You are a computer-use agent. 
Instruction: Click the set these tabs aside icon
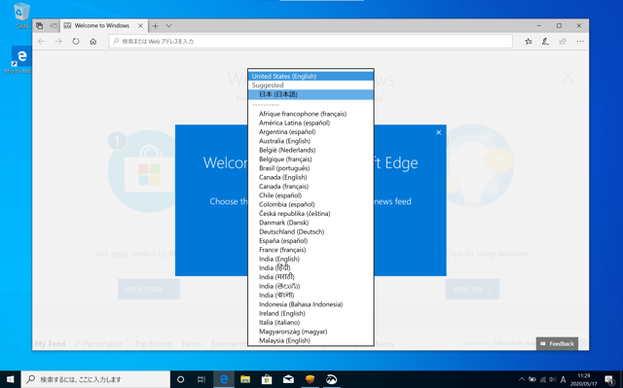(54, 26)
